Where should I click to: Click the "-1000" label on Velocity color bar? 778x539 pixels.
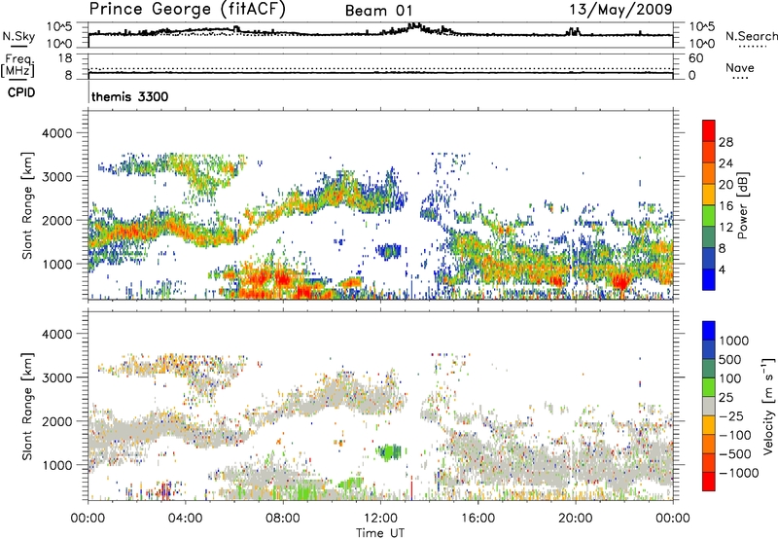[739, 473]
